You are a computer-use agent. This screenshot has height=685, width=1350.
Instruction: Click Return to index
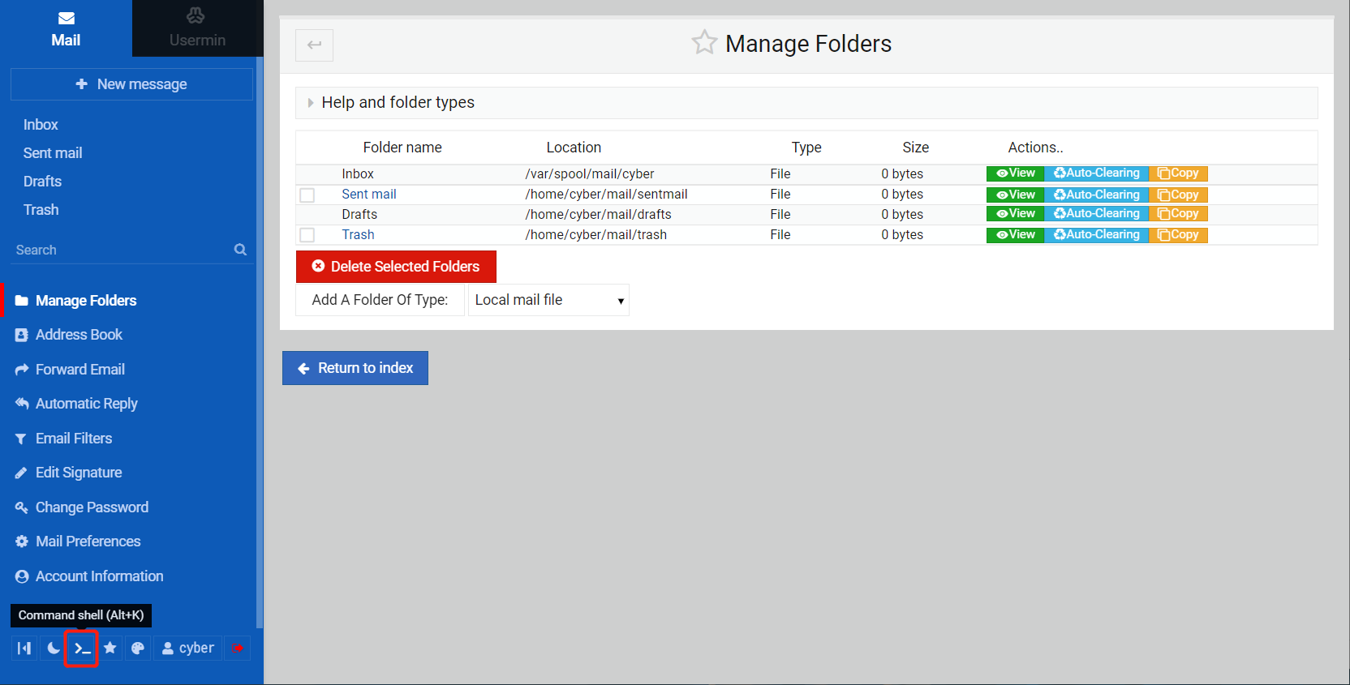click(355, 368)
